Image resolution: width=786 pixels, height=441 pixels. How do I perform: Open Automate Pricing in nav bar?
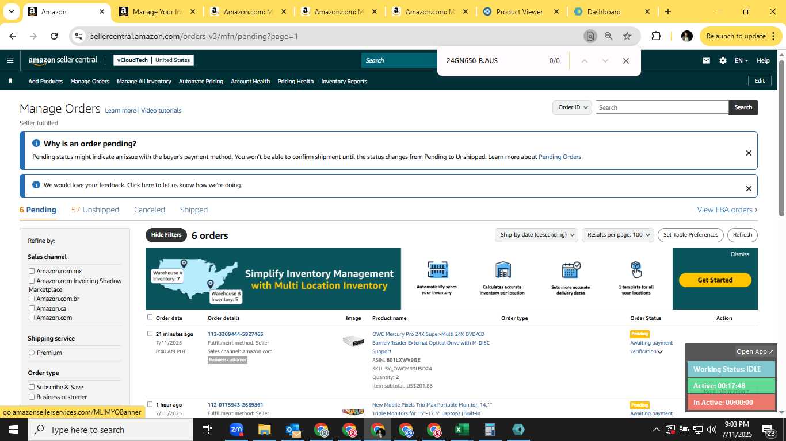(x=201, y=82)
